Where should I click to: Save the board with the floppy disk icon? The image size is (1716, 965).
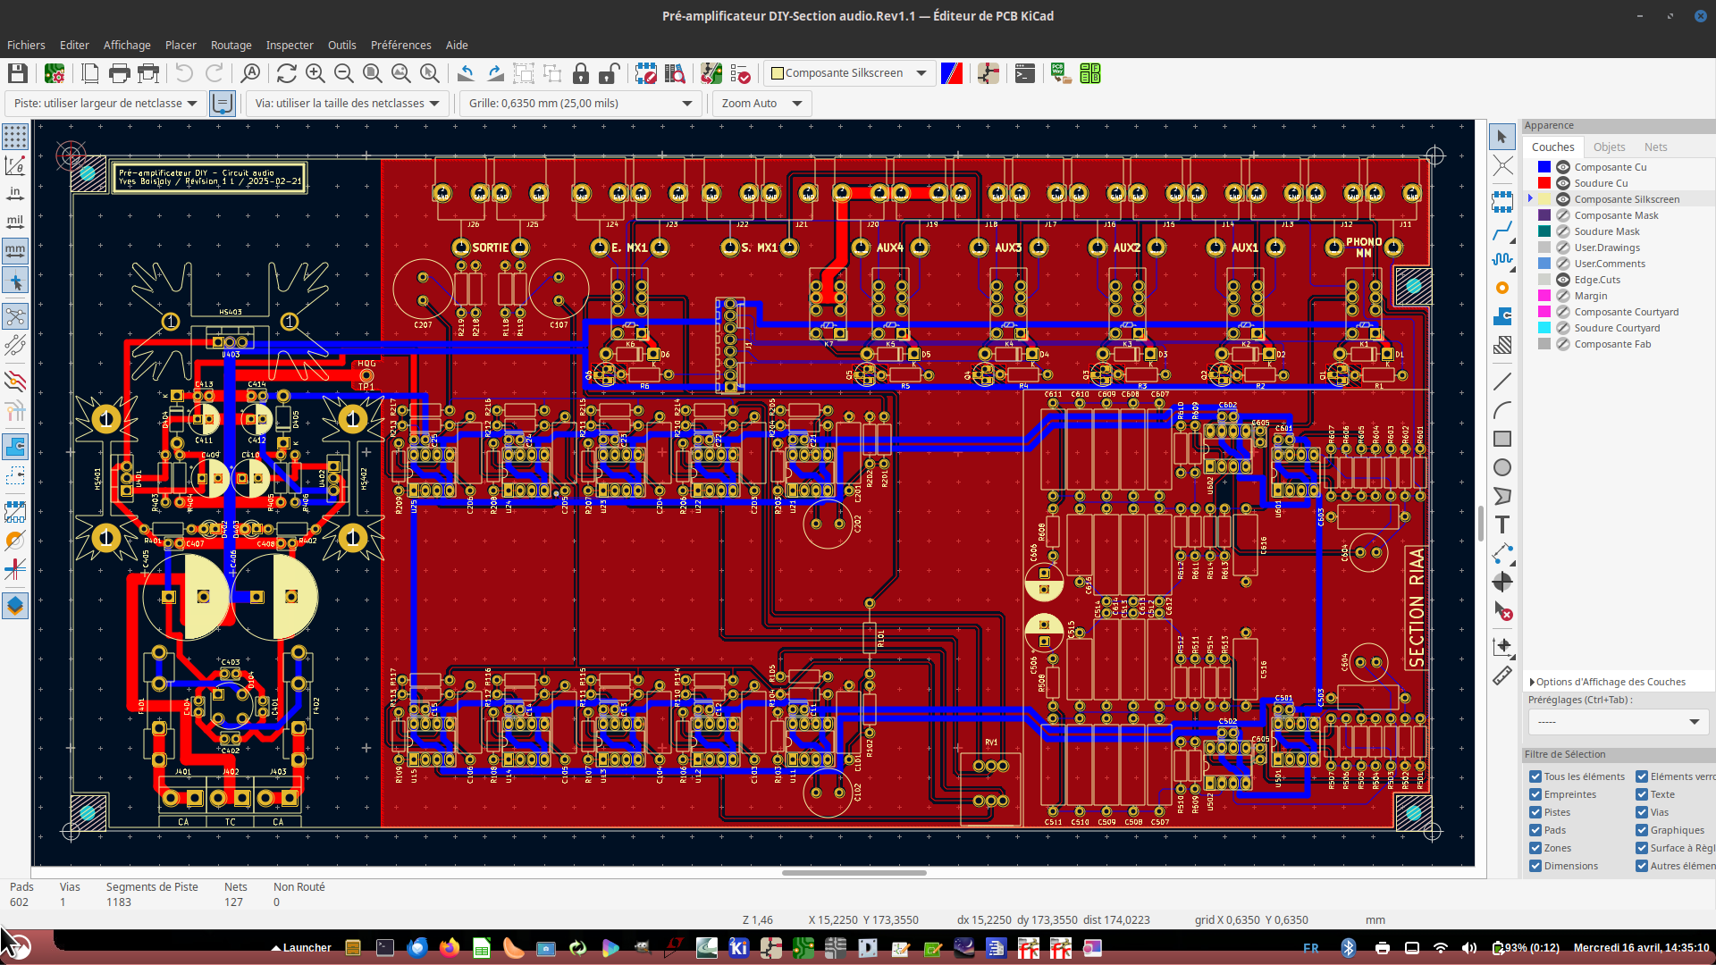pyautogui.click(x=18, y=73)
